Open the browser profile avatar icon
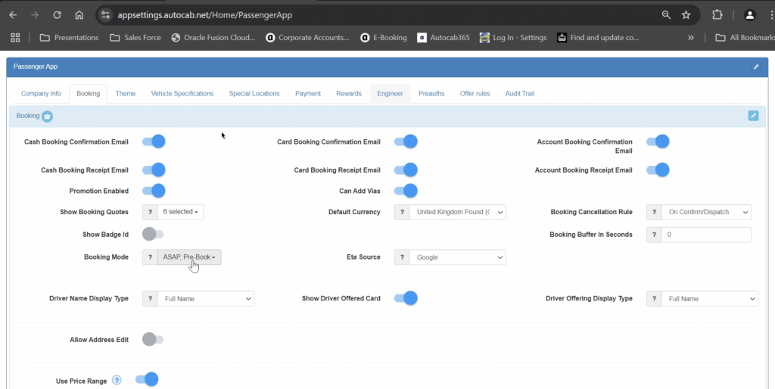Screen dimensions: 775x389 coord(750,15)
